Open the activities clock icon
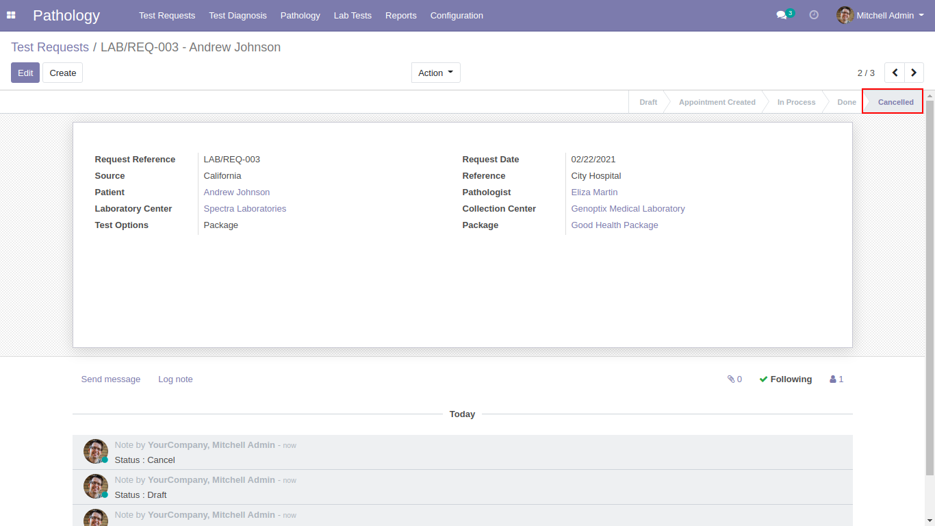935x526 pixels. pos(814,15)
